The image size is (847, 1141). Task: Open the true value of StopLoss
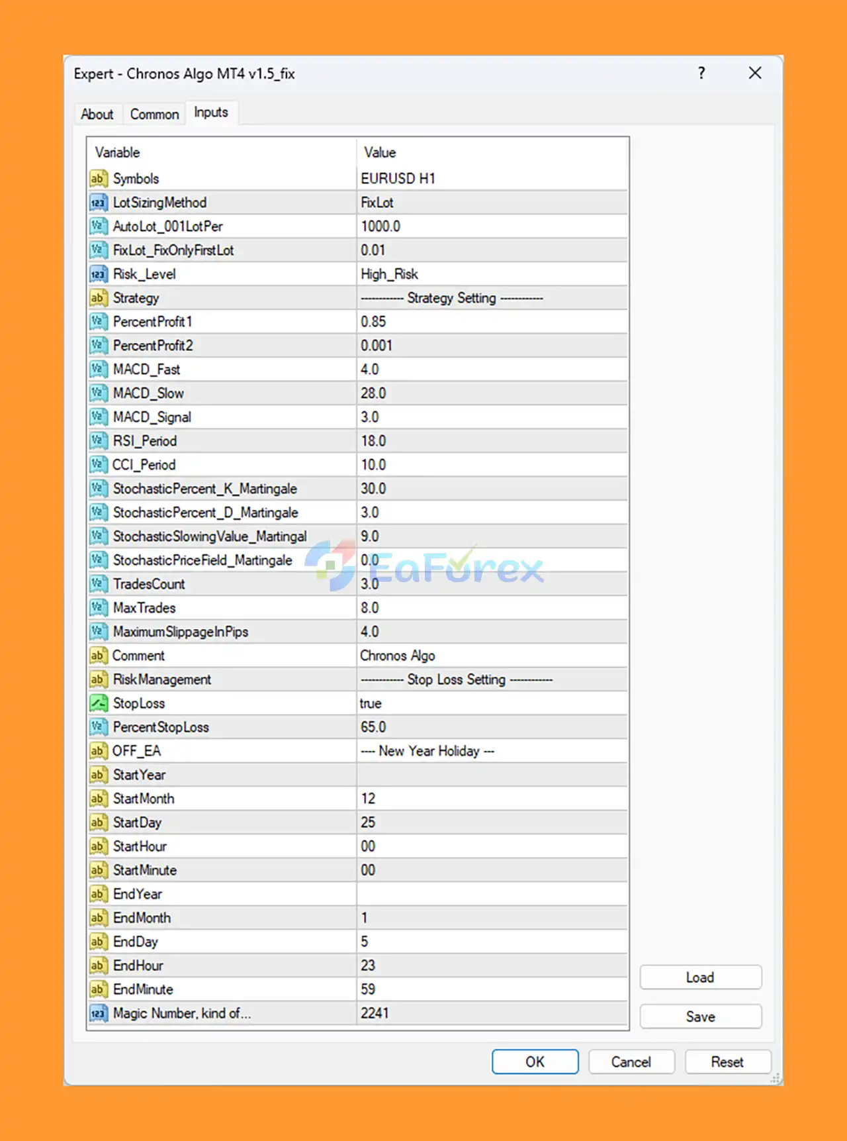pos(492,703)
